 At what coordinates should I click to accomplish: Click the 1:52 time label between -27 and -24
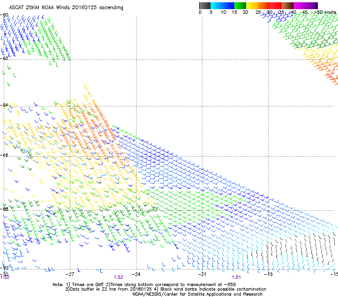[119, 277]
